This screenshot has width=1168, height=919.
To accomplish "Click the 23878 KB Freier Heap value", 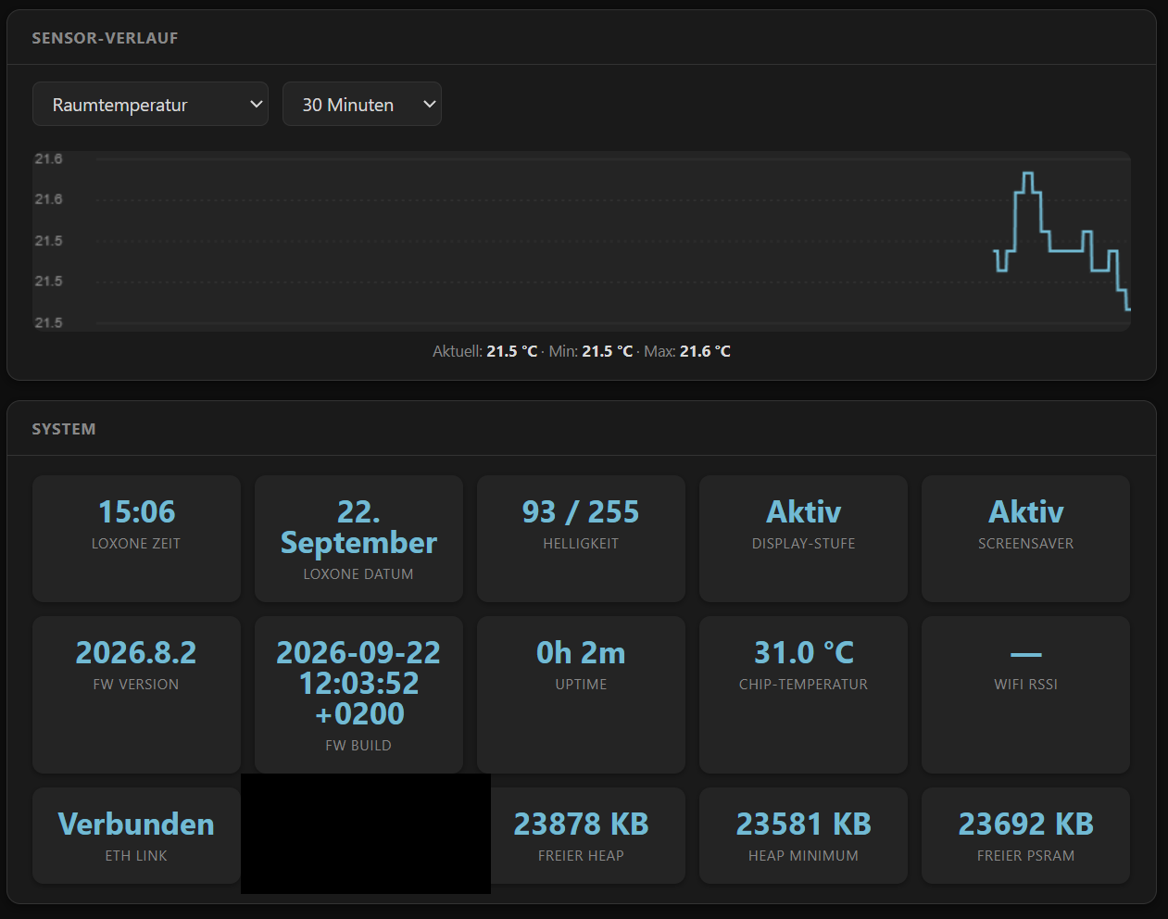I will click(581, 824).
